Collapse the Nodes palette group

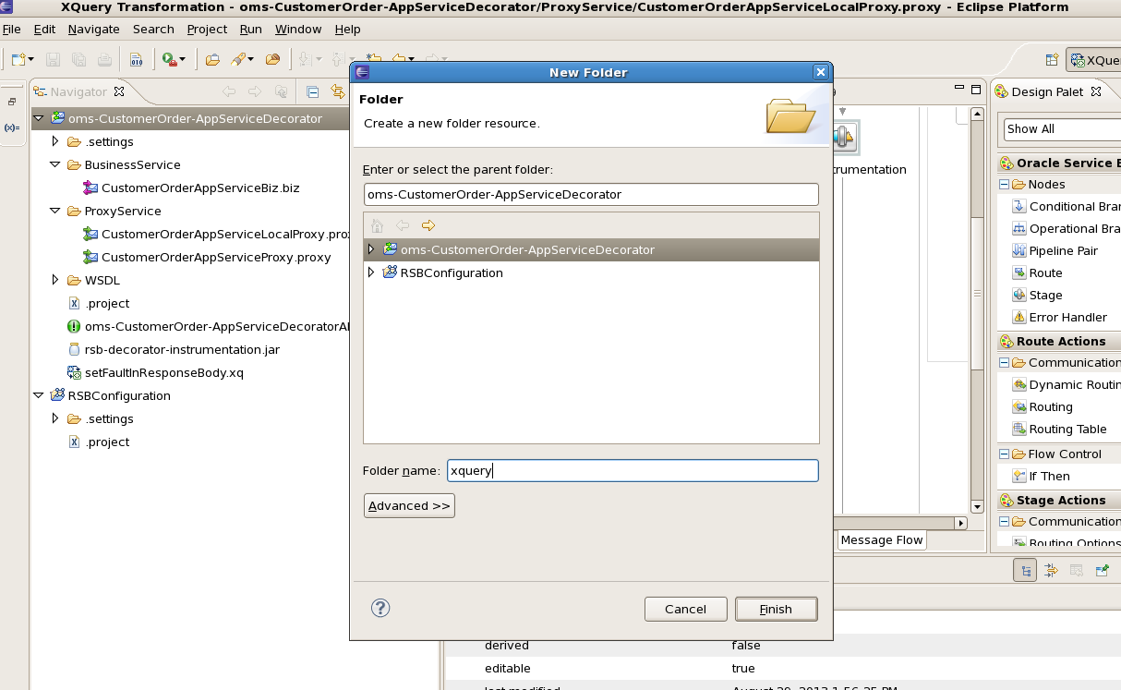point(1004,185)
